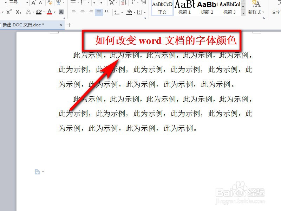Click the red font color swatch
The width and height of the screenshot is (281, 211).
coord(50,13)
